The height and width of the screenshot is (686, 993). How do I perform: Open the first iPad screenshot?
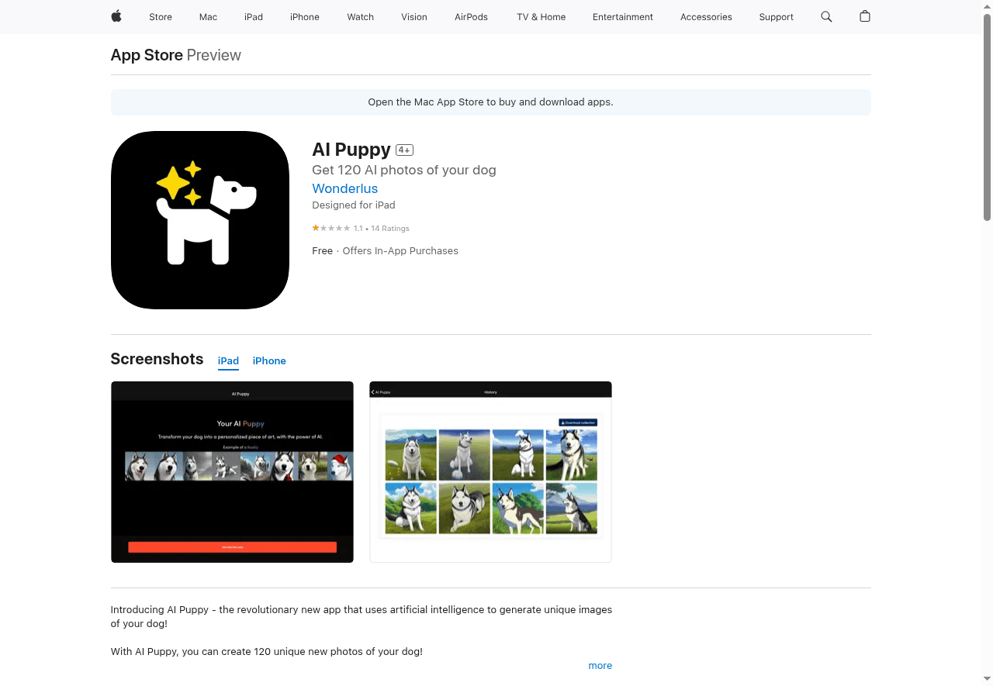point(232,471)
